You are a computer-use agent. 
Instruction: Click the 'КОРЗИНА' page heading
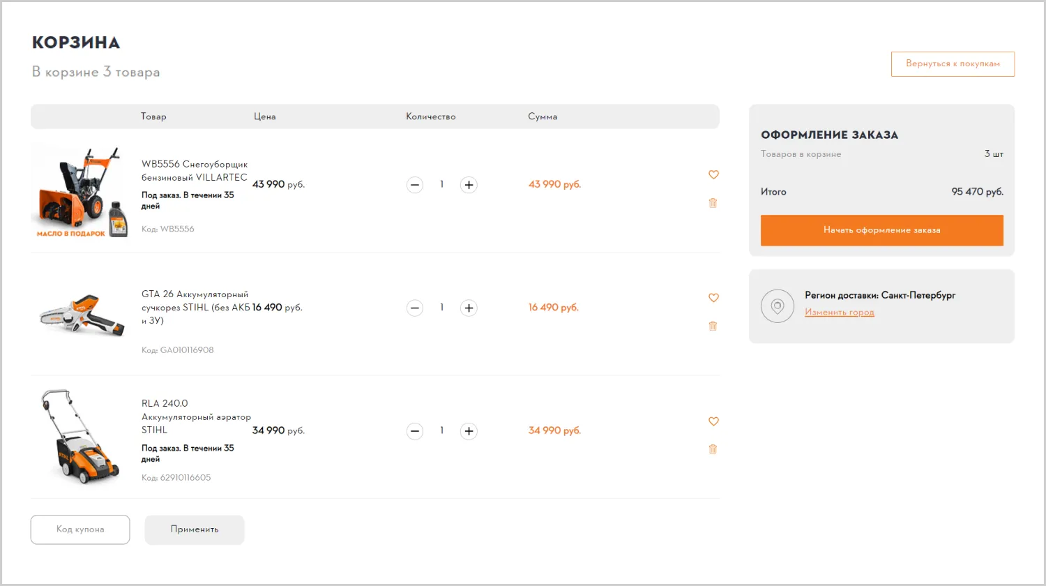point(76,43)
